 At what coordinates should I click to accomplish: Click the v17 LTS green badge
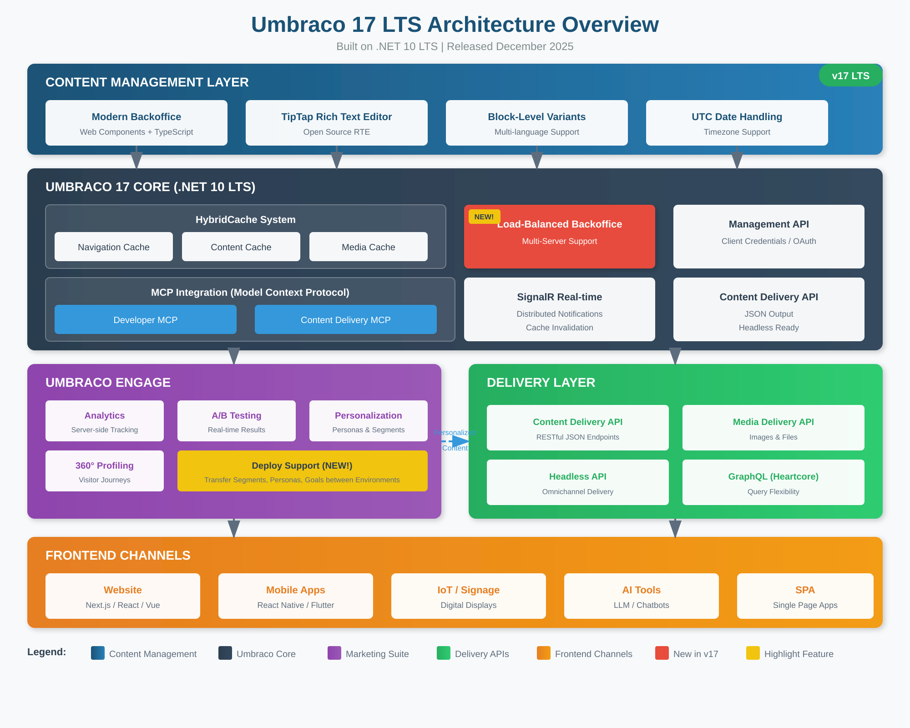(x=850, y=76)
